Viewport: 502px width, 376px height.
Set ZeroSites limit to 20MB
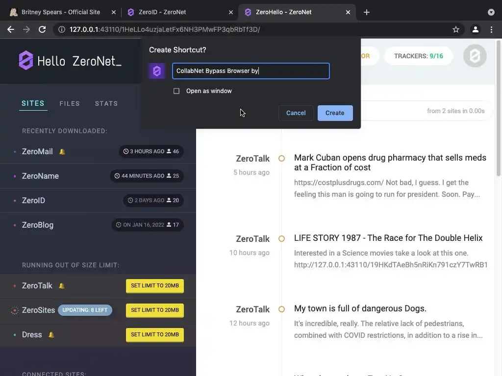[x=155, y=310]
